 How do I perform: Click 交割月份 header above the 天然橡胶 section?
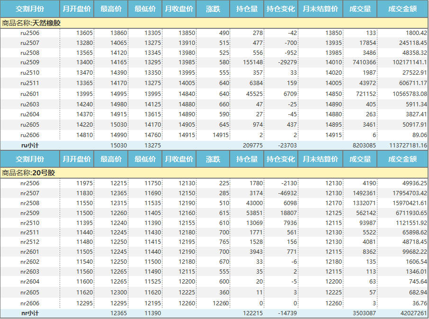click(x=30, y=9)
